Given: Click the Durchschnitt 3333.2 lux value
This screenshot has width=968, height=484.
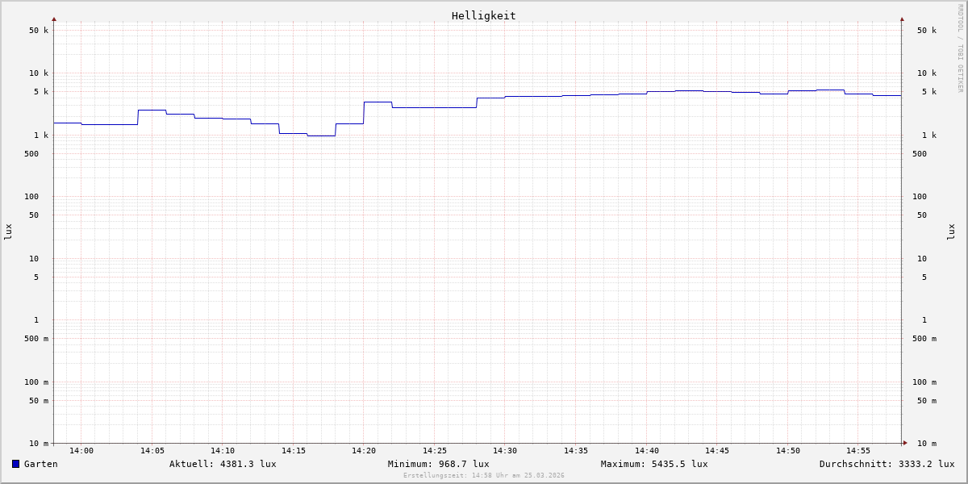Looking at the screenshot, I should (887, 464).
